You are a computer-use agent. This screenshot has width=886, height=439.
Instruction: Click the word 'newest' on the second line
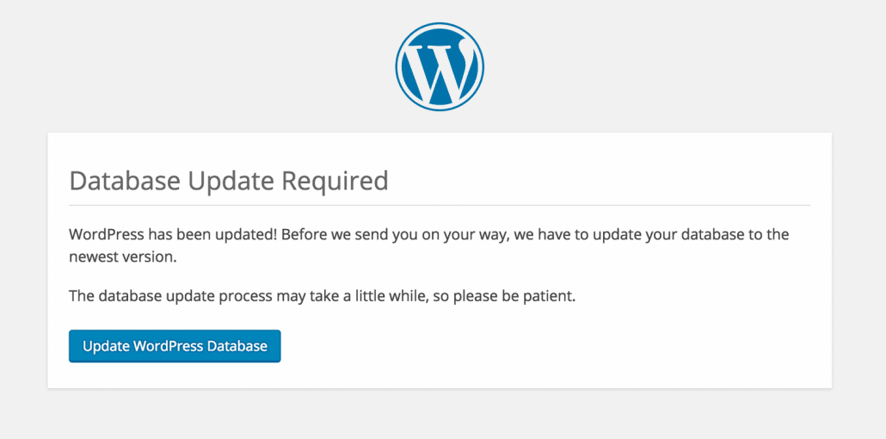94,257
